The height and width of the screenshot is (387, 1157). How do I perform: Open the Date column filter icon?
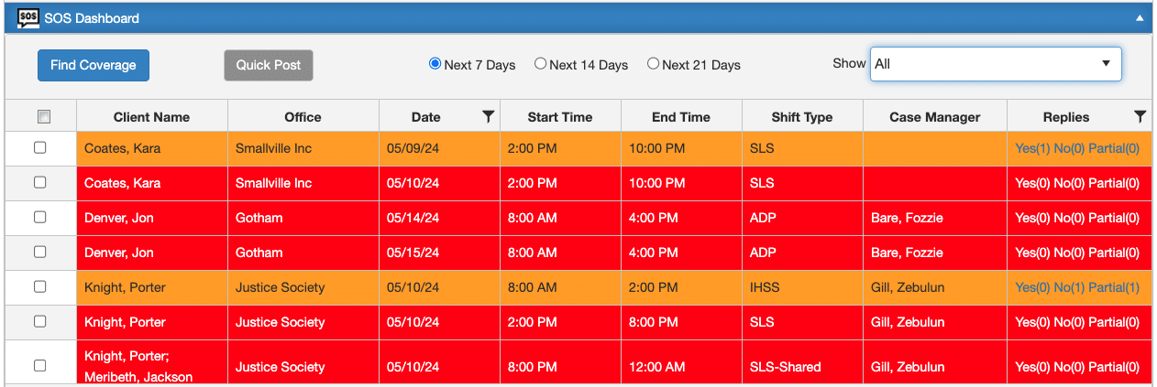tap(488, 116)
